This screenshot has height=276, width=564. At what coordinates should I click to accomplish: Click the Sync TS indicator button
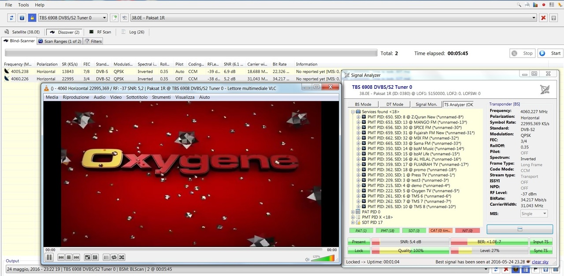coord(541,251)
